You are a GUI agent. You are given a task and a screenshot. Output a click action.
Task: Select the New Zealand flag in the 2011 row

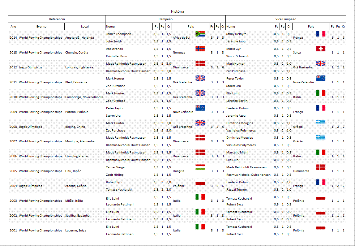tap(321, 78)
